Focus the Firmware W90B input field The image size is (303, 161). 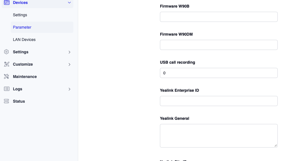click(x=219, y=17)
